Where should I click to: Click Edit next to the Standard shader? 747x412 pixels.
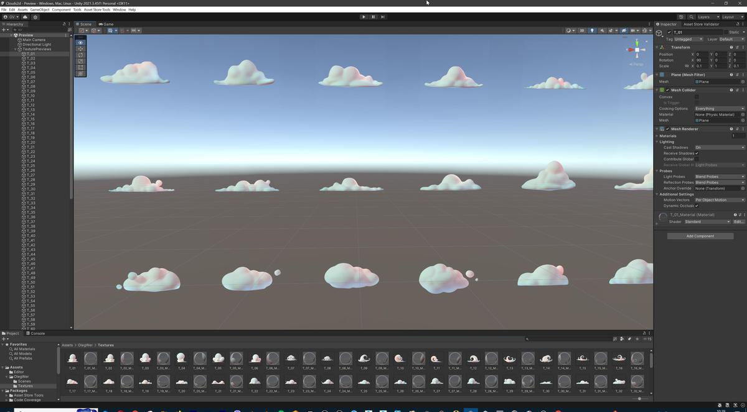(737, 221)
